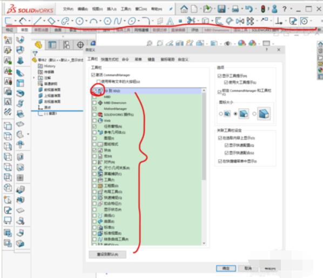The height and width of the screenshot is (278, 323).
Task: Enable the MBD Dimension toolbar checkbox
Action: tap(95, 103)
